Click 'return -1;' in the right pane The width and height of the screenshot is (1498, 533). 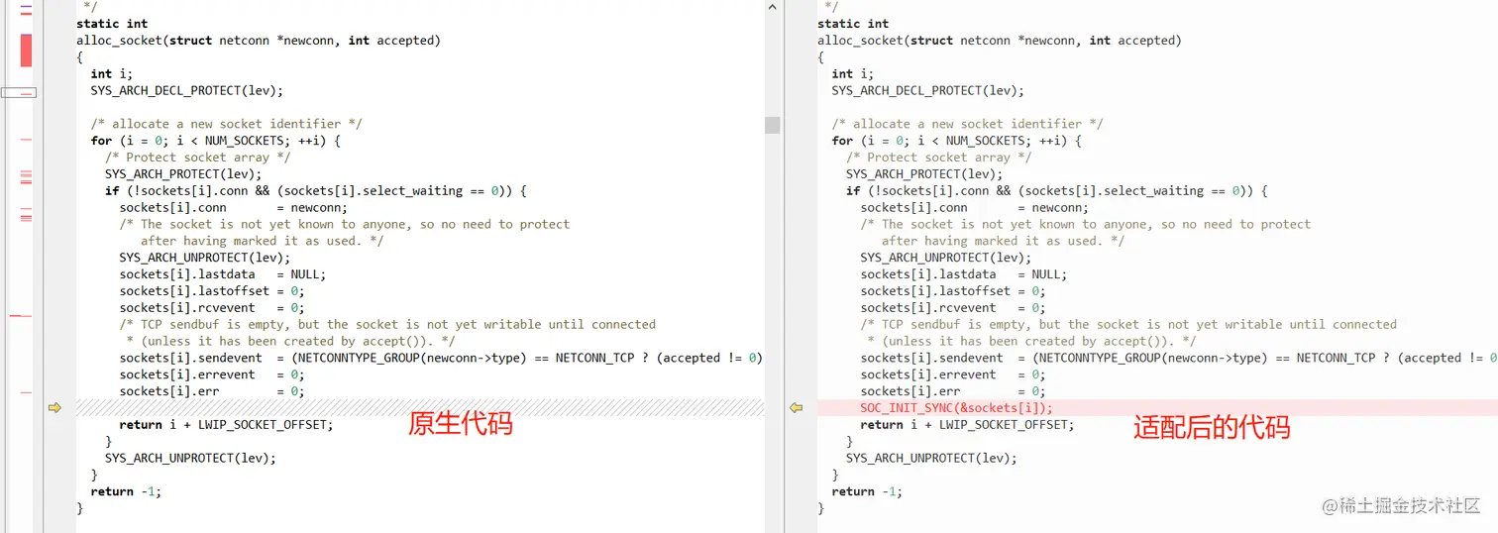coord(867,491)
